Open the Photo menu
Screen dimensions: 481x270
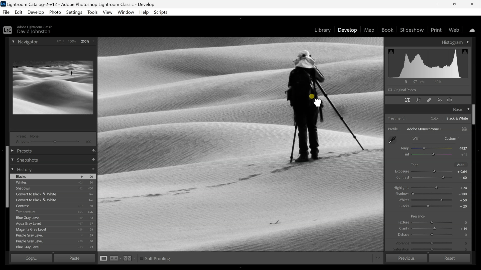[55, 12]
